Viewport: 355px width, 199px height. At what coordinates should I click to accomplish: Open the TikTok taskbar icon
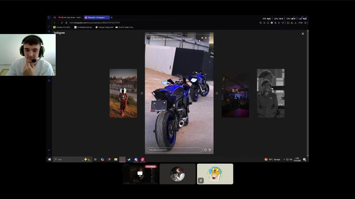point(143,159)
